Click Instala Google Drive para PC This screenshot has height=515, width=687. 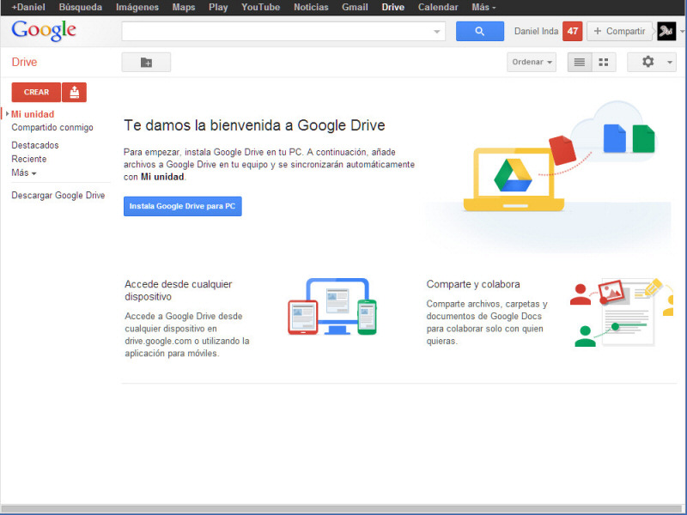183,206
